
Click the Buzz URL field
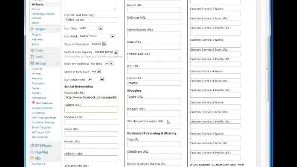[154, 46]
